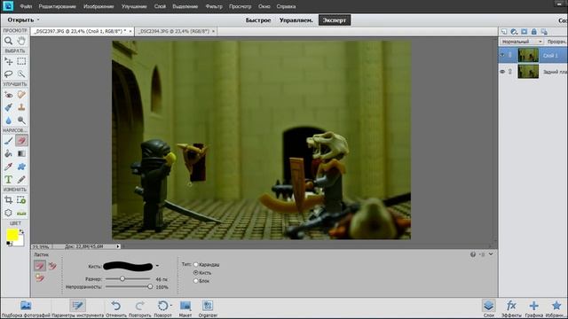This screenshot has height=319, width=568.
Task: Collapse the tool options panel chevron
Action: pos(491,254)
